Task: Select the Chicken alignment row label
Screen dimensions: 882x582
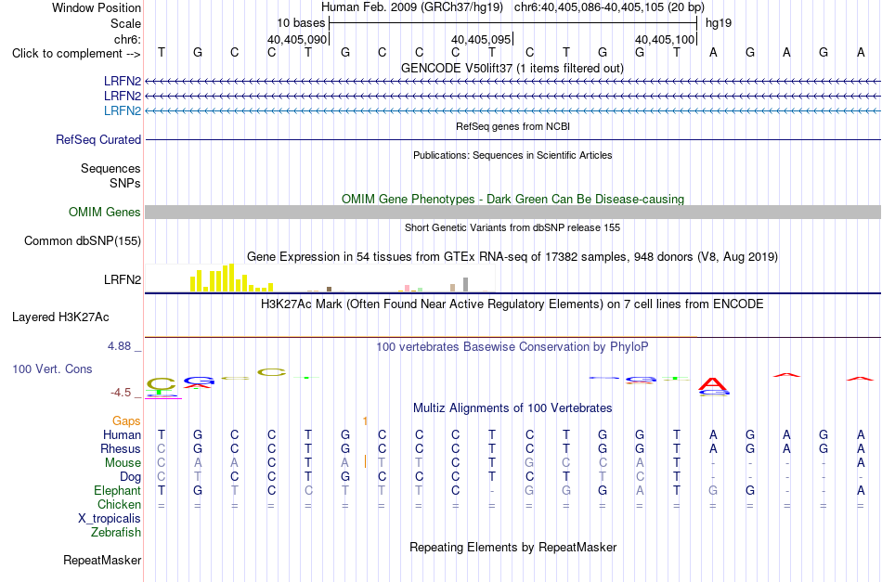Action: coord(119,504)
